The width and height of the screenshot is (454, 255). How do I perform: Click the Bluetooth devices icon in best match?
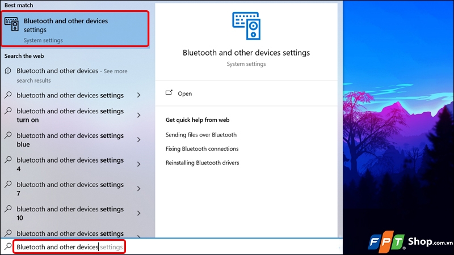pos(11,24)
